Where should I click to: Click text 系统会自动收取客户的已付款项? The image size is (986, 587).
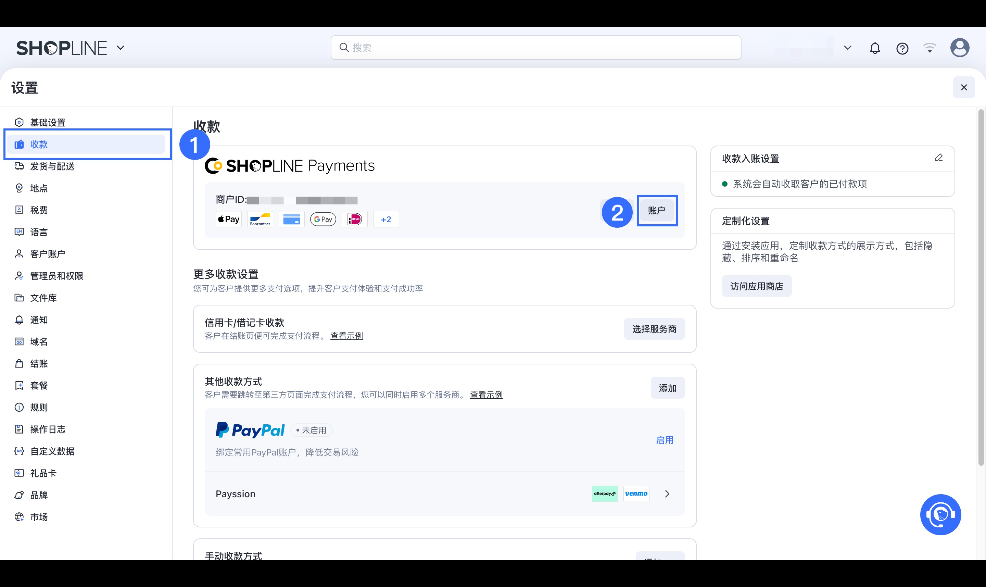tap(800, 184)
